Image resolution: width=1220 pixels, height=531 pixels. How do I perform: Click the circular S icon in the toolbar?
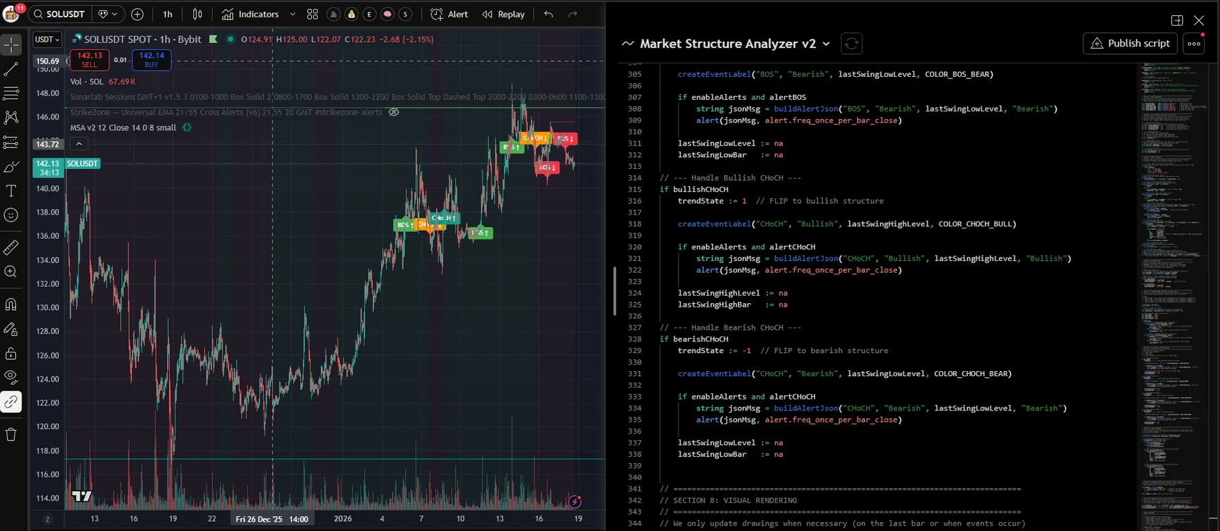point(406,14)
